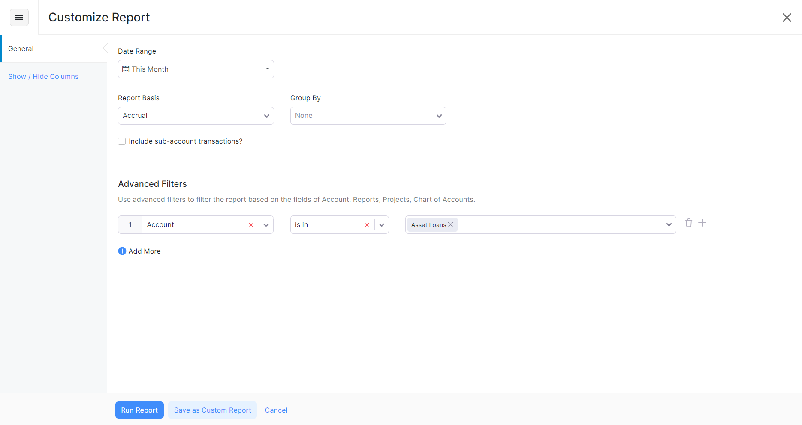Enable Include sub-account transactions
802x425 pixels.
click(121, 141)
